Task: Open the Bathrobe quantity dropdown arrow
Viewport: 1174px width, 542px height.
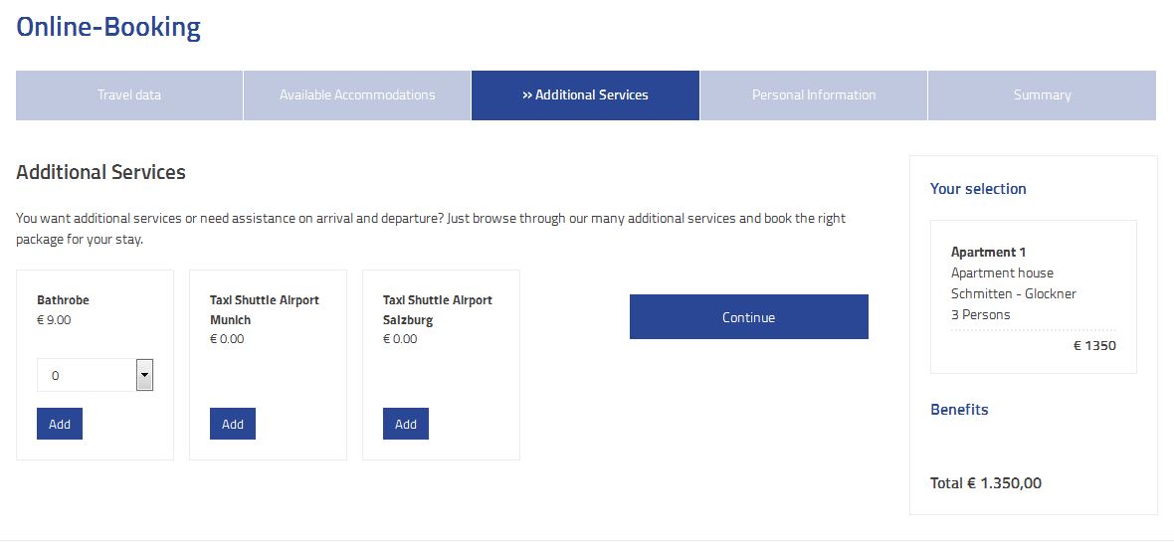Action: point(144,375)
